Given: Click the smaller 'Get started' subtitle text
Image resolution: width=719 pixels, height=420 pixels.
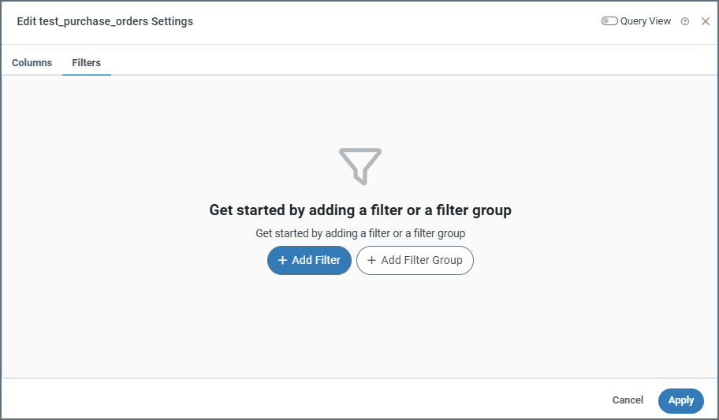Looking at the screenshot, I should pos(360,233).
